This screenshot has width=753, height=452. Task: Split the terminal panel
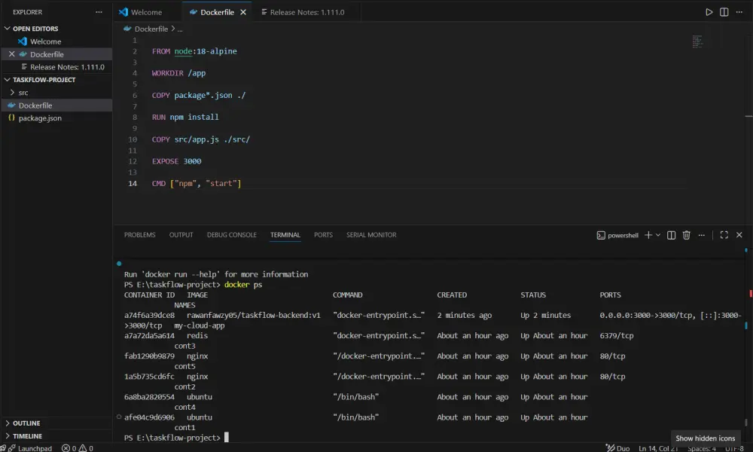pyautogui.click(x=672, y=235)
